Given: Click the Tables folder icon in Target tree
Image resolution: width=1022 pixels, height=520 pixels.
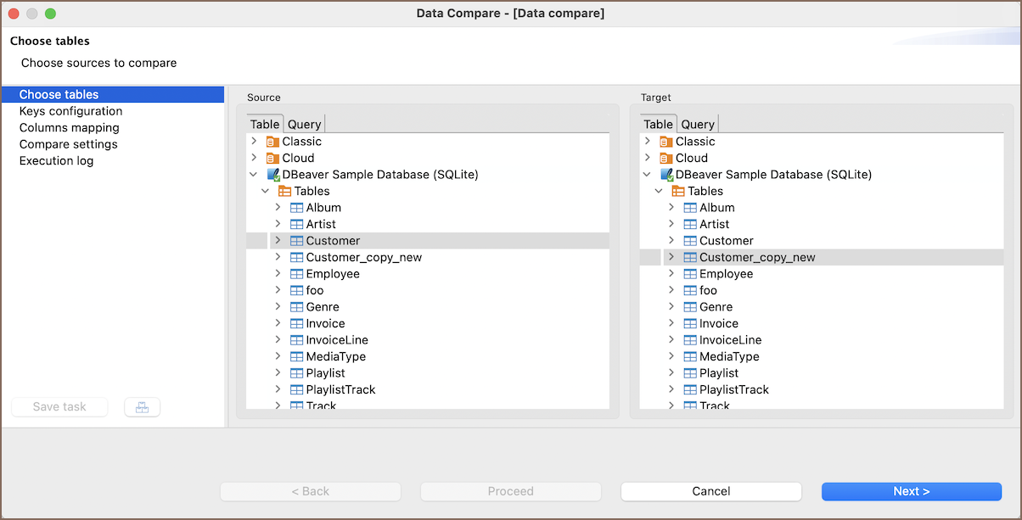Looking at the screenshot, I should coord(677,192).
